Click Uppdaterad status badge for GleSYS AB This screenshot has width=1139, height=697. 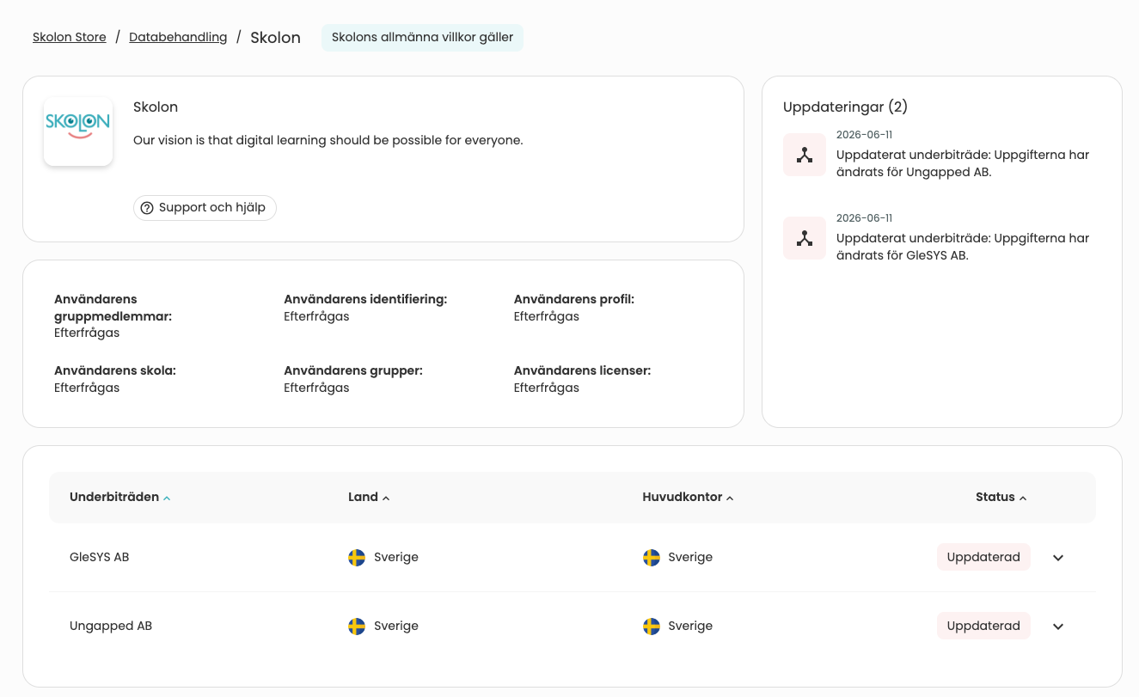click(x=983, y=557)
